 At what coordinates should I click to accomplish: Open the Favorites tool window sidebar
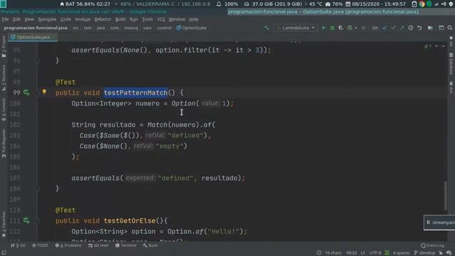pos(4,224)
